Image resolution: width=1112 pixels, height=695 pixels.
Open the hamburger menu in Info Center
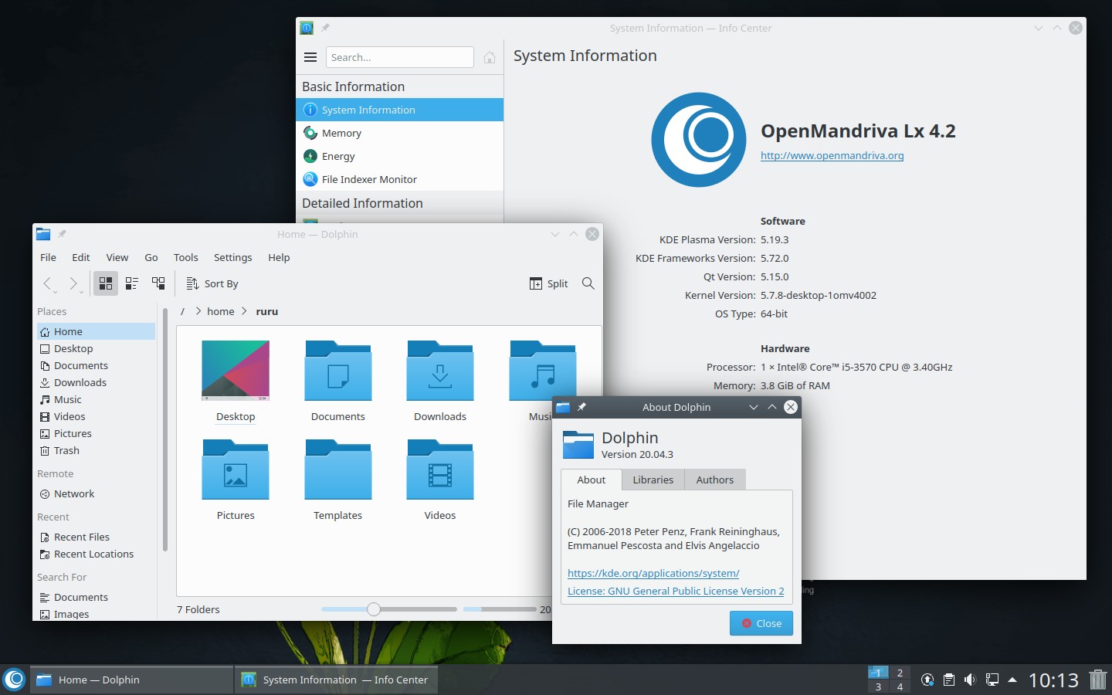click(310, 57)
